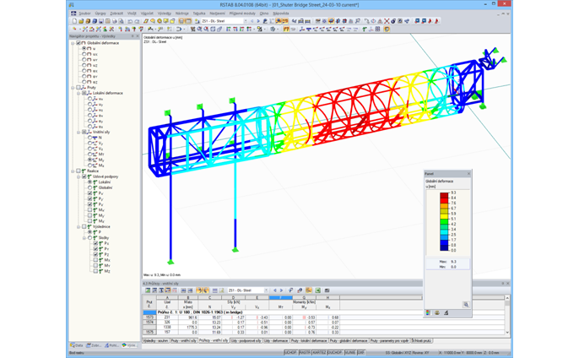Viewport: 579px width, 358px height.
Task: Click the Save diskette icon
Action: (x=100, y=21)
